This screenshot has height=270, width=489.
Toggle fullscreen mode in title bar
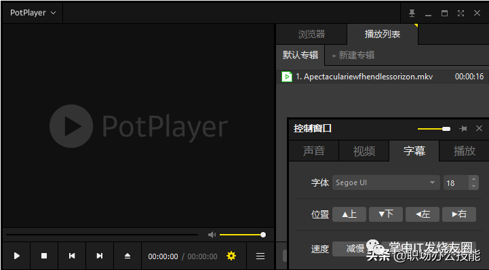pyautogui.click(x=461, y=13)
